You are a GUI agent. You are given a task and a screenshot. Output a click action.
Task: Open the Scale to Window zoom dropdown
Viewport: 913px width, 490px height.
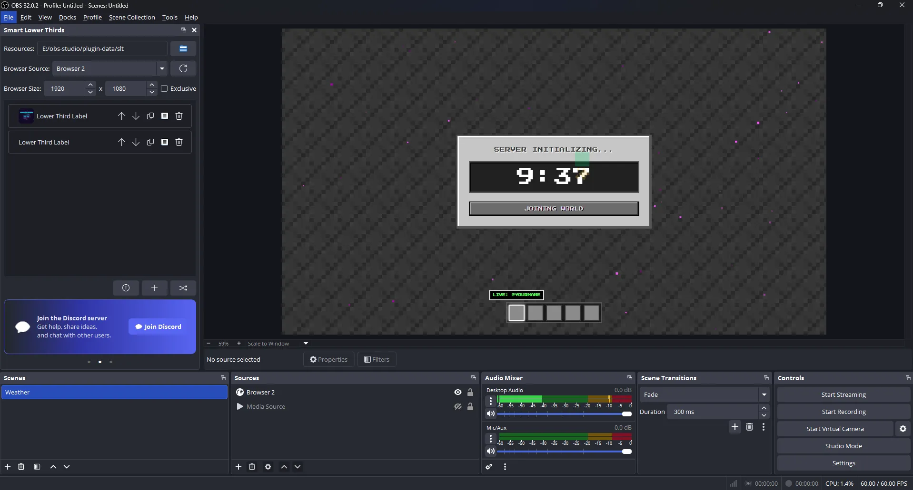click(x=305, y=343)
